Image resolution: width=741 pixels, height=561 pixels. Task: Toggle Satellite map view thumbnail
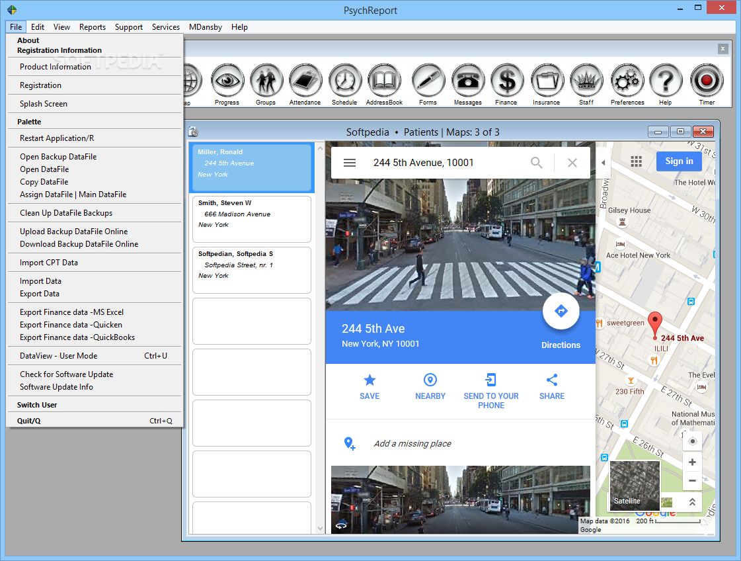pyautogui.click(x=635, y=486)
